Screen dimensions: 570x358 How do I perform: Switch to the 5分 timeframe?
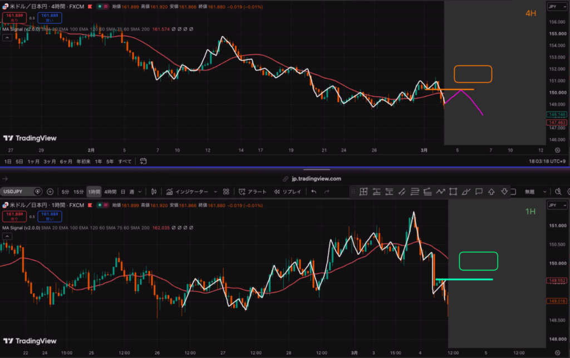point(66,192)
